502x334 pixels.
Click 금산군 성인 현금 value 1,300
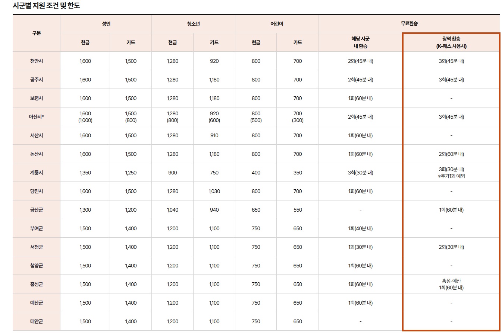[85, 210]
